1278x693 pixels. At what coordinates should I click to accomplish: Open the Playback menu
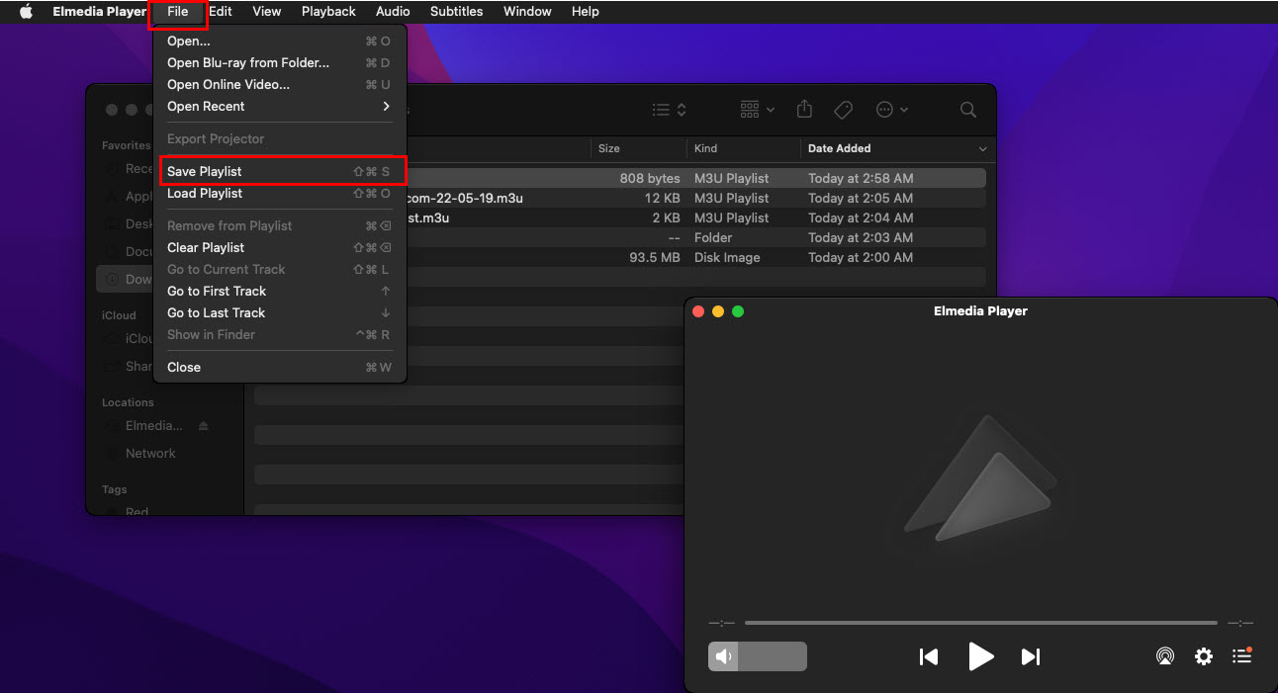(328, 11)
